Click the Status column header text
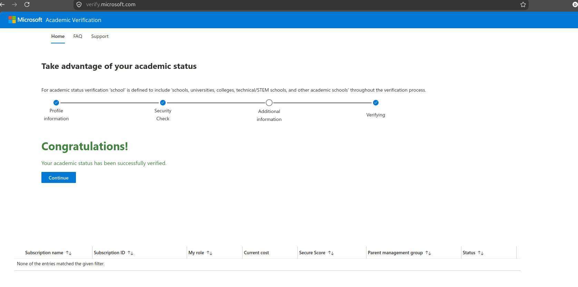Image resolution: width=578 pixels, height=287 pixels. tap(469, 253)
